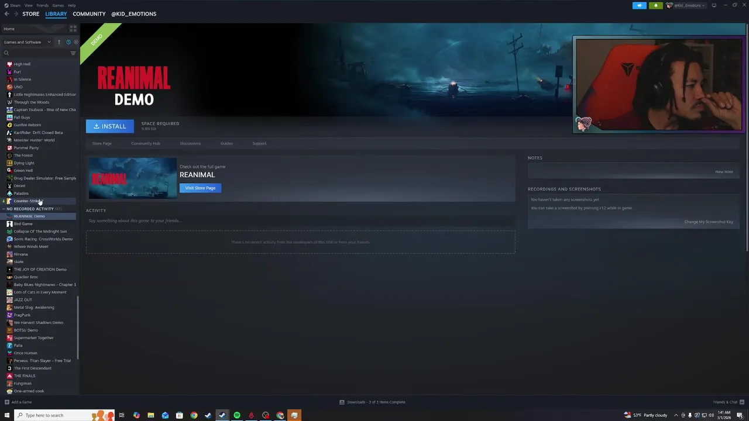Select Fall Guys in the game list

(x=22, y=117)
